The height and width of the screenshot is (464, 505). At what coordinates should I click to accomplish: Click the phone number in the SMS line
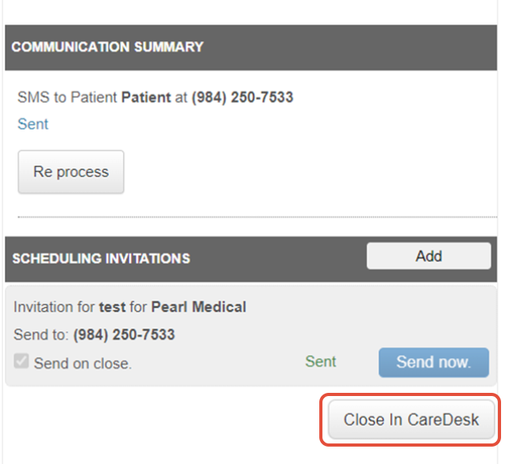pos(242,98)
